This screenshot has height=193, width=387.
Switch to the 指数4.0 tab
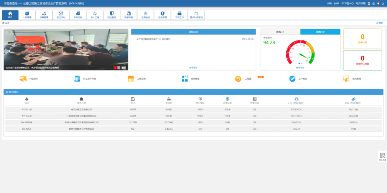coord(320,32)
